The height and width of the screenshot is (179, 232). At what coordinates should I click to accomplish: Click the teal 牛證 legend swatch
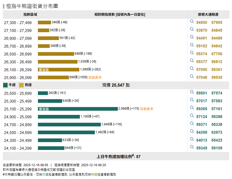pyautogui.click(x=5, y=85)
